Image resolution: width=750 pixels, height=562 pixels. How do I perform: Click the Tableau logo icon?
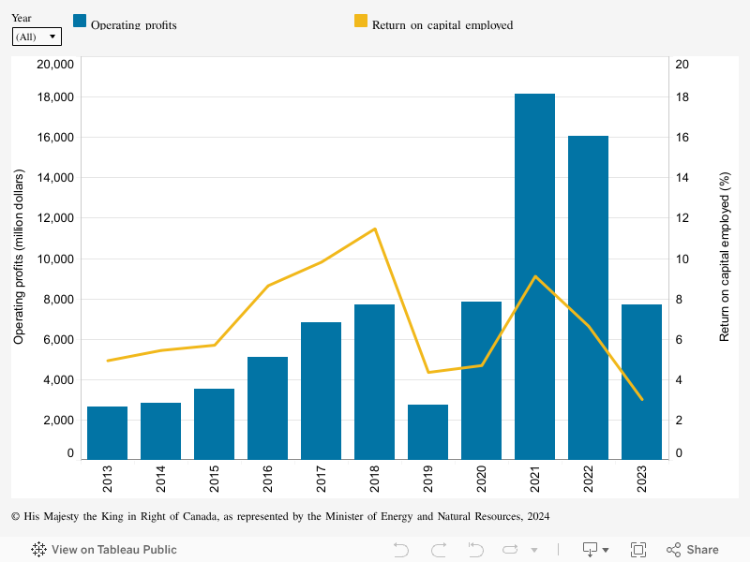point(39,550)
